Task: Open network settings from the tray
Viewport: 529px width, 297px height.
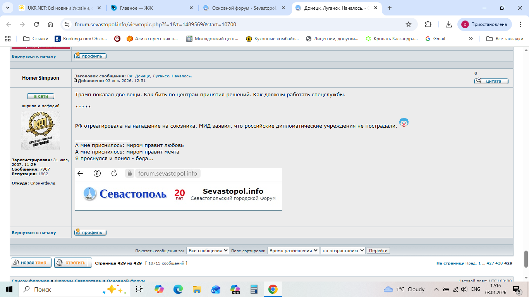Action: click(x=455, y=289)
